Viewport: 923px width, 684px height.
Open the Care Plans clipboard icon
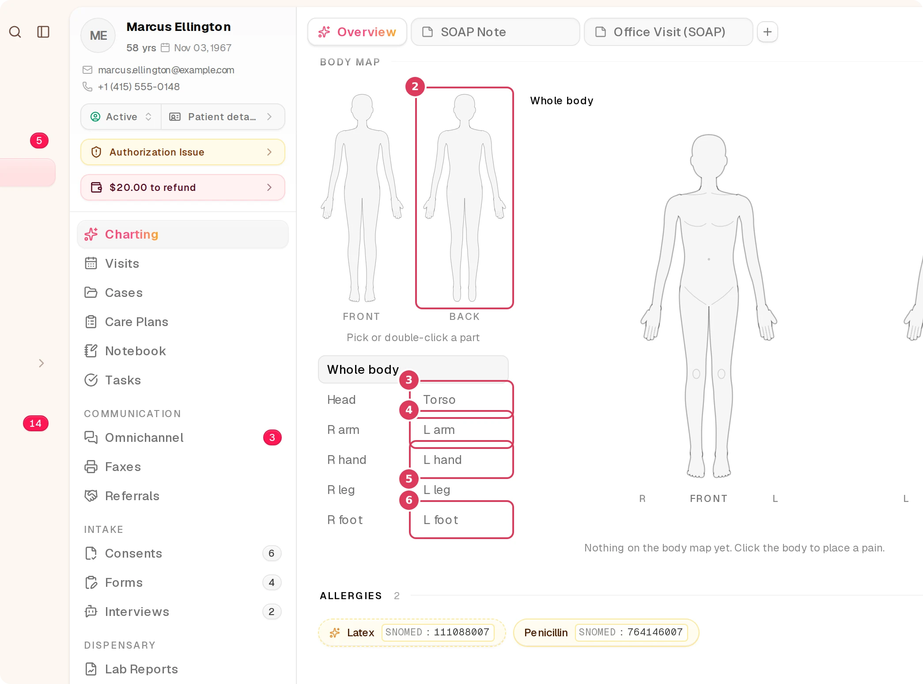[91, 322]
